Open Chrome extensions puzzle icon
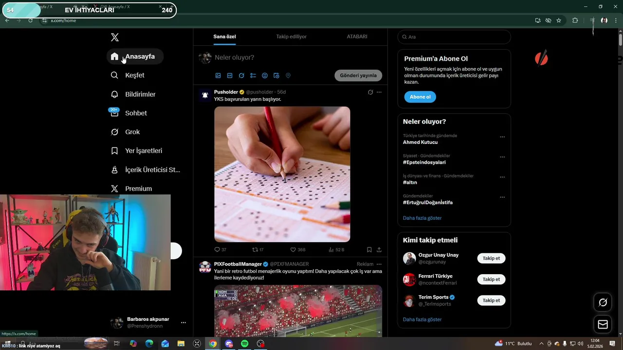This screenshot has width=623, height=350. 575,20
